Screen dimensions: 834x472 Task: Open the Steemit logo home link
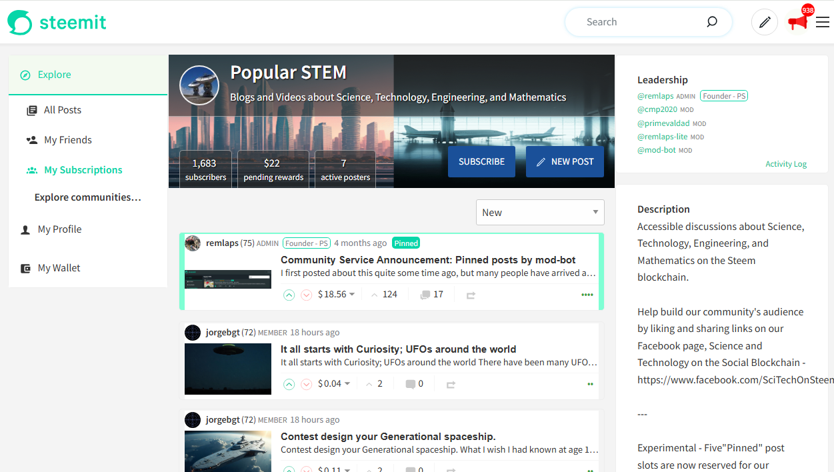(x=57, y=22)
